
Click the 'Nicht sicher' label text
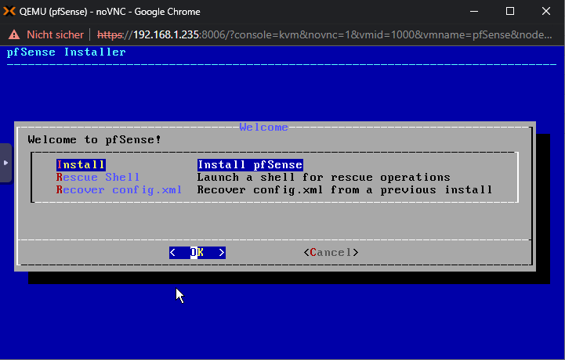tap(55, 34)
